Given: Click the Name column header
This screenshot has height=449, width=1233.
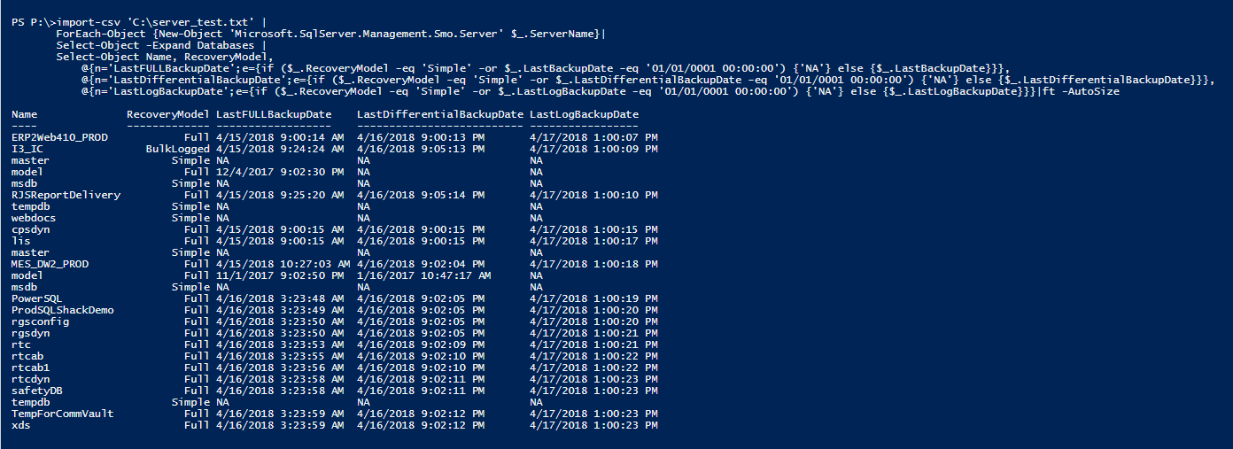Looking at the screenshot, I should tap(25, 115).
